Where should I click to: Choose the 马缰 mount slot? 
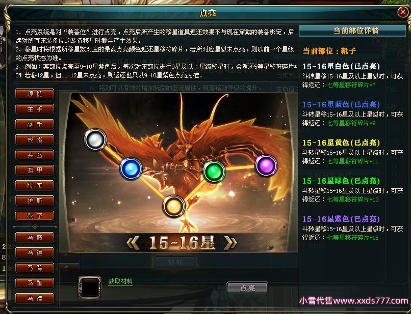pyautogui.click(x=35, y=298)
